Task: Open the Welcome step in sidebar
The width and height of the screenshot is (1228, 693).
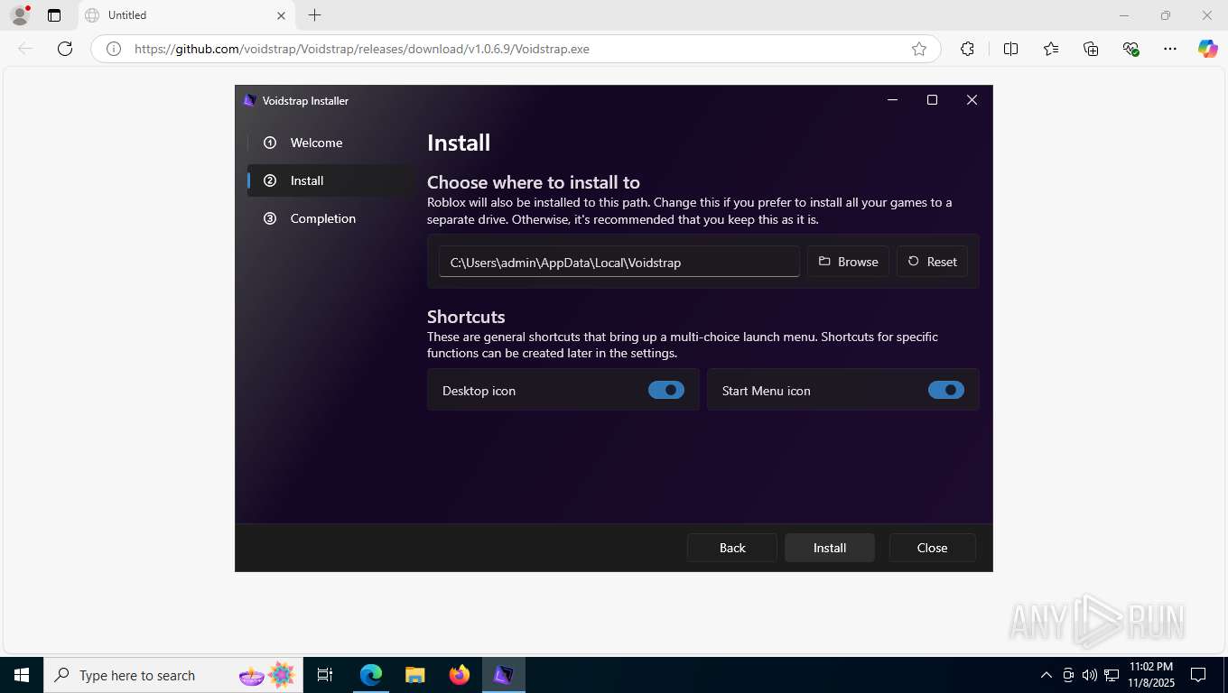Action: pyautogui.click(x=330, y=143)
